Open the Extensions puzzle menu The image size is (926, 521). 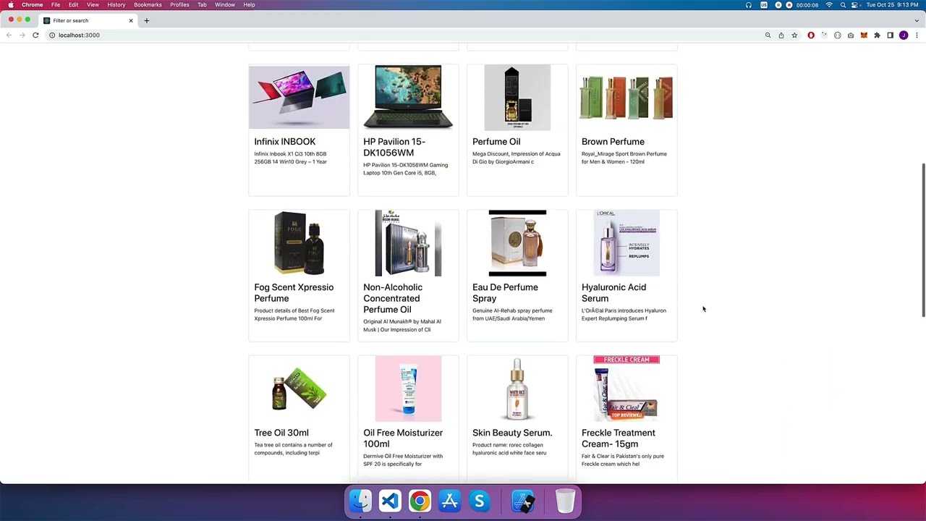pyautogui.click(x=877, y=35)
